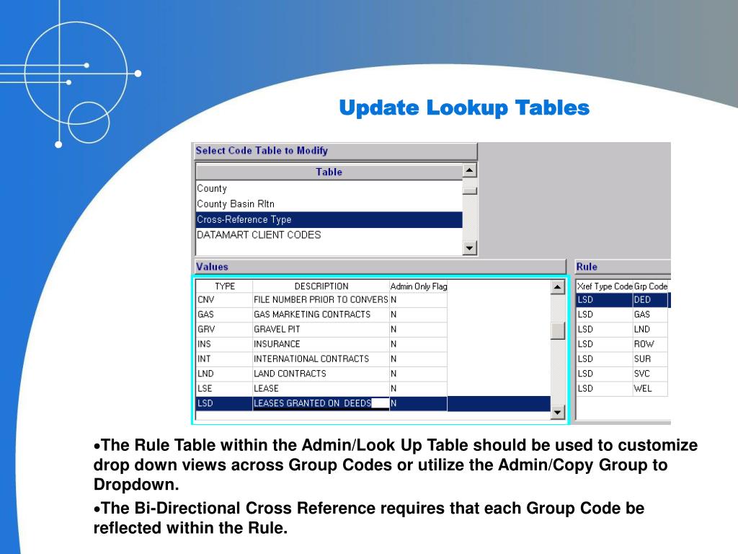
Task: Click the Values grid scrollbar thumb
Action: (557, 330)
